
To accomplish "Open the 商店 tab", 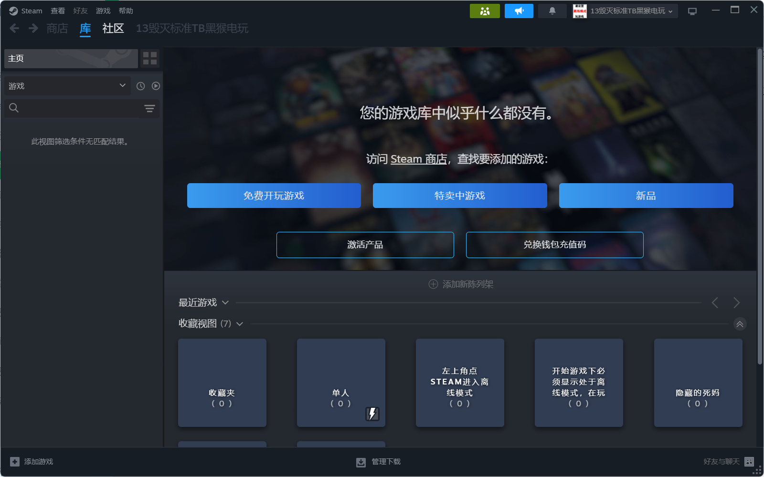I will (57, 29).
